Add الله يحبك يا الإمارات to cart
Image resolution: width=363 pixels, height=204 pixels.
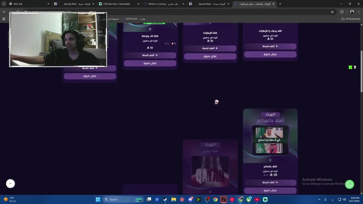coord(270,46)
